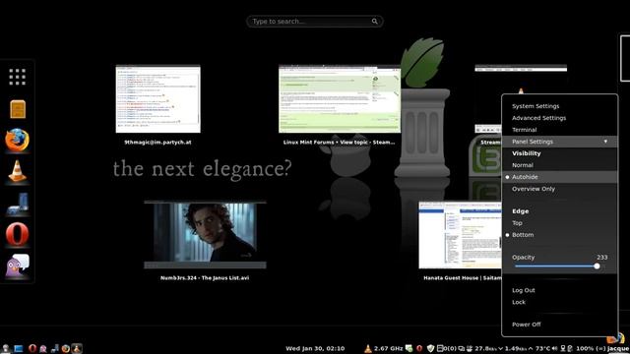This screenshot has width=630, height=354.
Task: Open Pidgin messenger from dock
Action: click(x=18, y=265)
